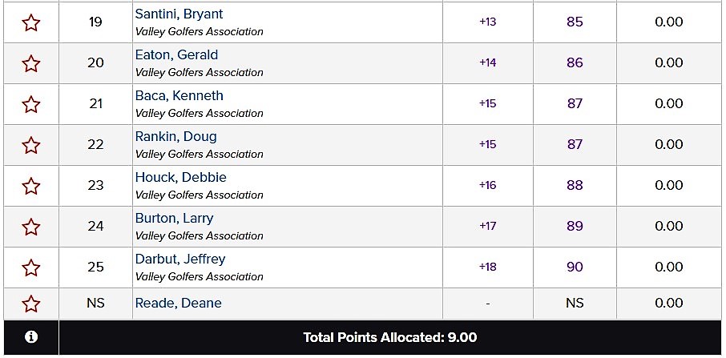Open the Burton, Larry player page
The height and width of the screenshot is (358, 726).
coord(174,219)
